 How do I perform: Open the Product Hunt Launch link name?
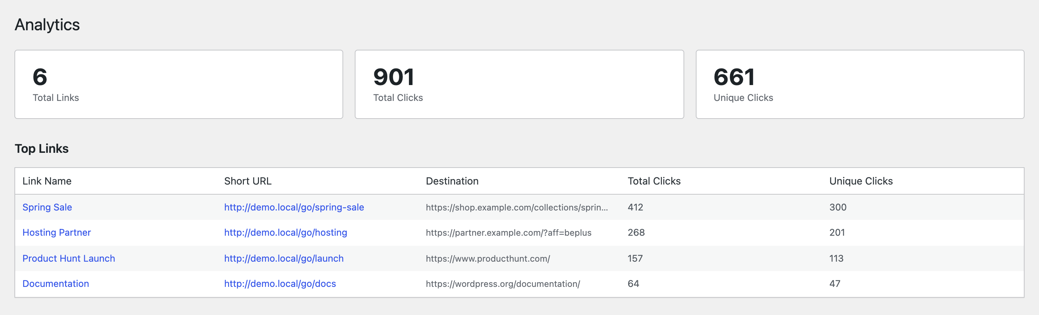click(69, 258)
